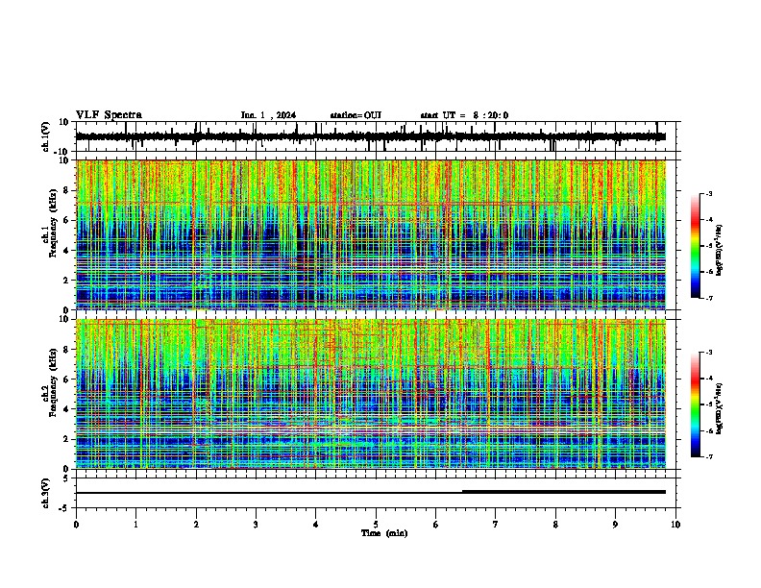Click the "station=OUI" header label
This screenshot has width=761, height=588.
(356, 115)
